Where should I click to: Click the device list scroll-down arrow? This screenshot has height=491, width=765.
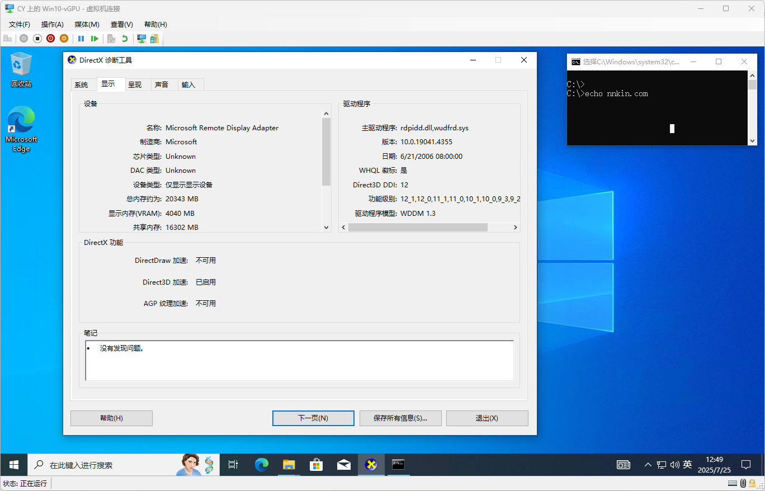pyautogui.click(x=327, y=227)
